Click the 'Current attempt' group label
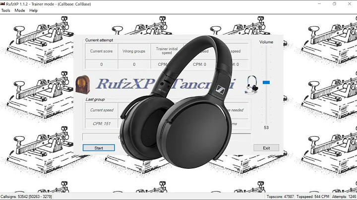The width and height of the screenshot is (357, 200). 99,40
